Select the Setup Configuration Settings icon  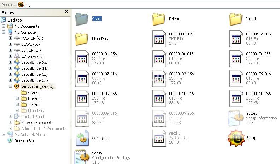click(82, 157)
